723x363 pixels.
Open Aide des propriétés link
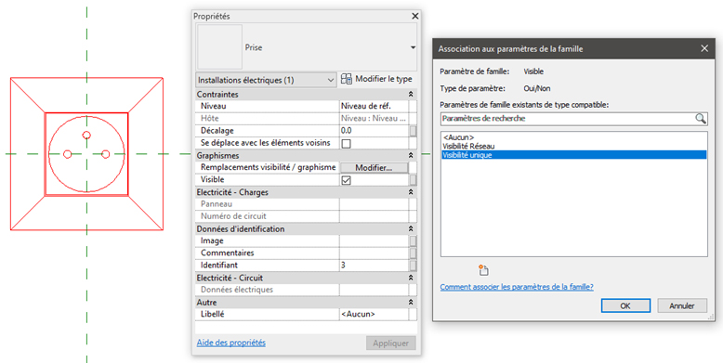(x=231, y=343)
